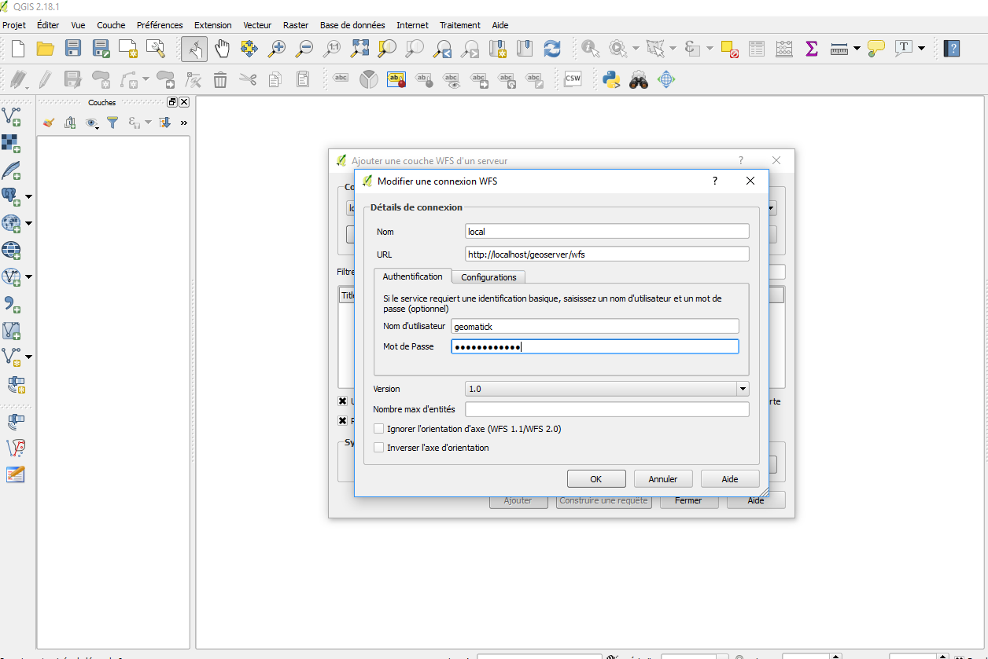988x659 pixels.
Task: Open diagram options pie chart icon
Action: [368, 79]
